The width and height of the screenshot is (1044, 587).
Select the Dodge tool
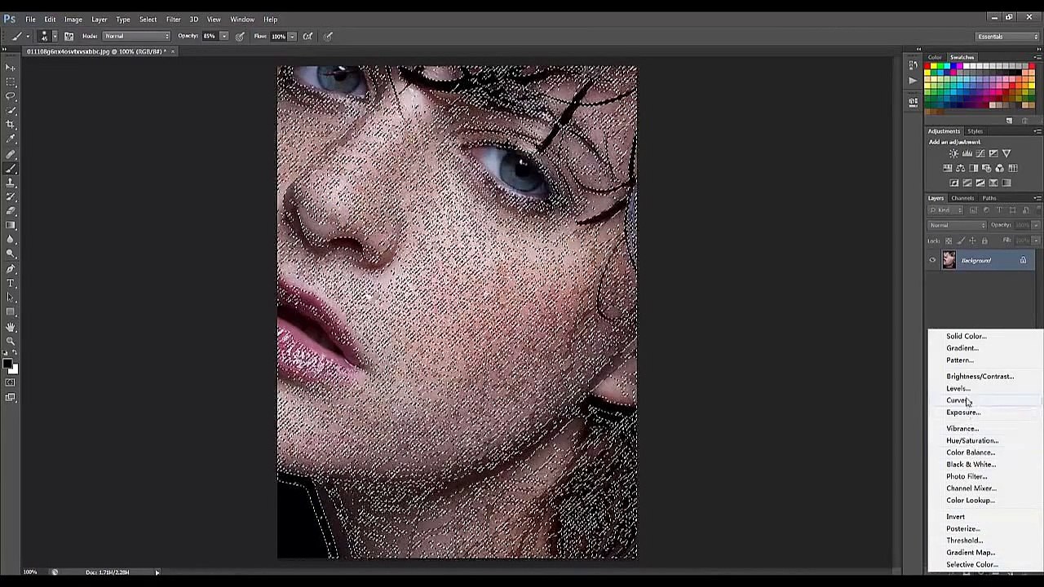[11, 254]
